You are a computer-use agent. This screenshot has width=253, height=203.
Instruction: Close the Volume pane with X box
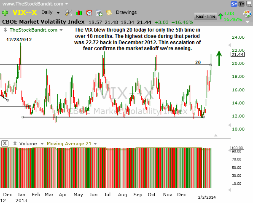point(4,144)
